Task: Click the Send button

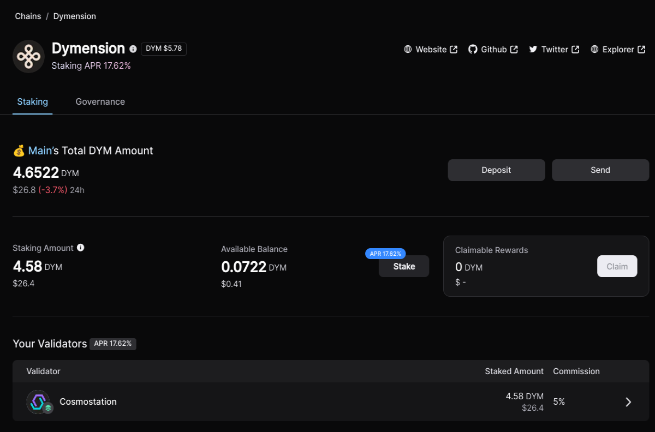Action: (600, 170)
